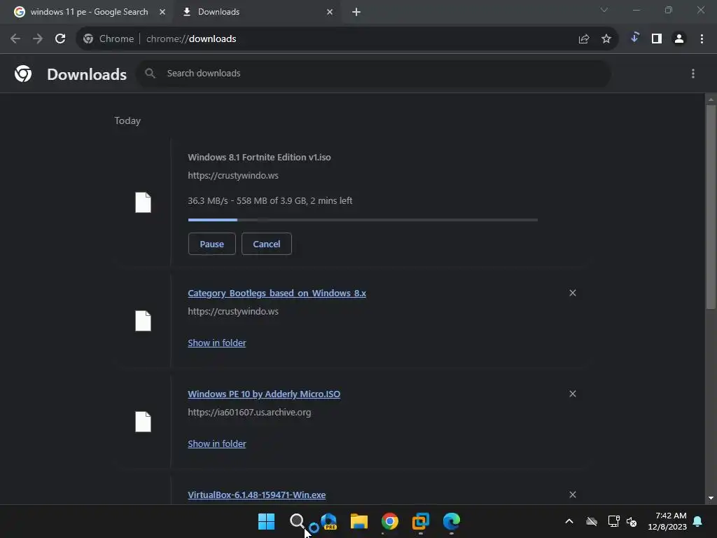
Task: Go back to the previous page
Action: pos(15,39)
